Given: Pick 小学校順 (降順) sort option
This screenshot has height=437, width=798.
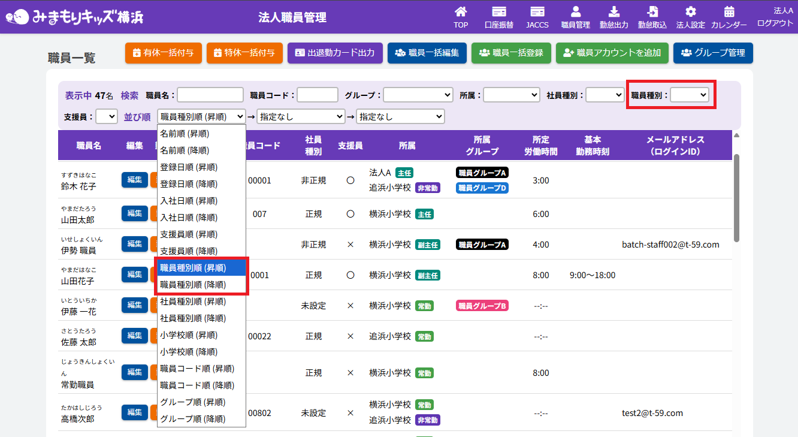Looking at the screenshot, I should point(201,352).
